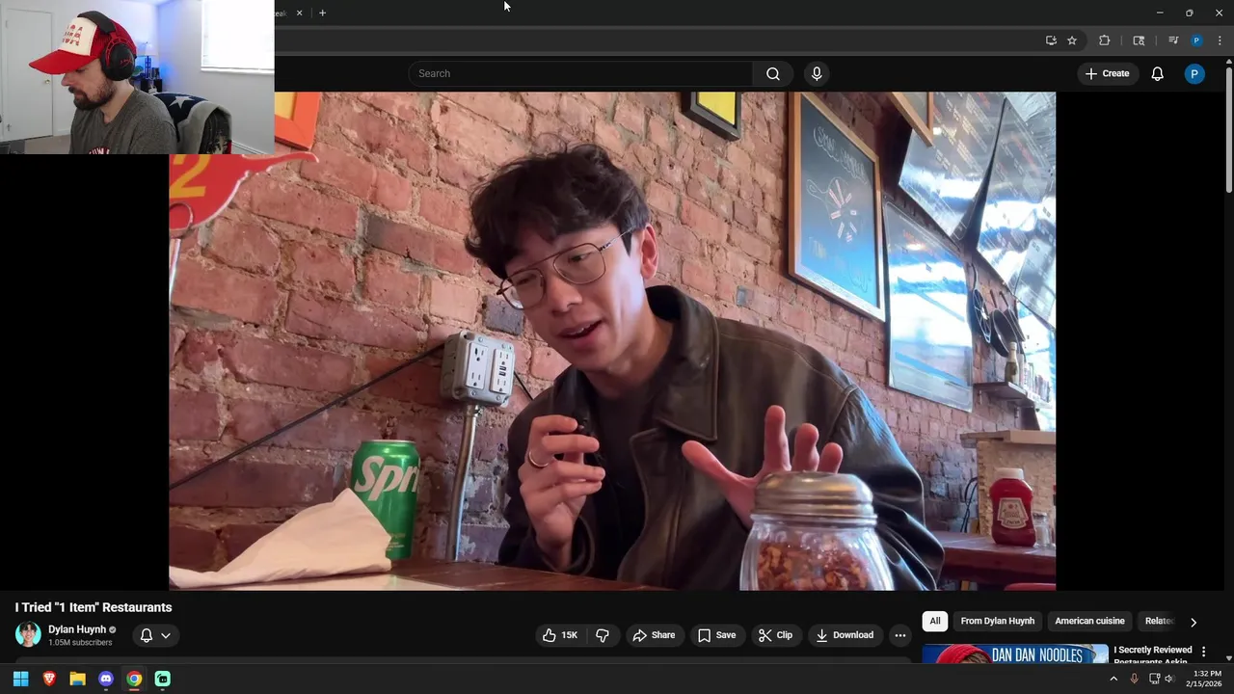The height and width of the screenshot is (694, 1234).
Task: Download the video
Action: click(845, 635)
